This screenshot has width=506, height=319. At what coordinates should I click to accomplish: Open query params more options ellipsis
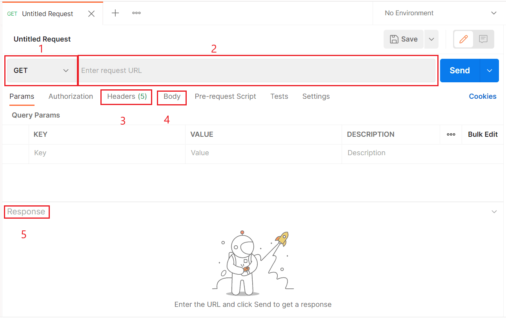click(x=451, y=134)
